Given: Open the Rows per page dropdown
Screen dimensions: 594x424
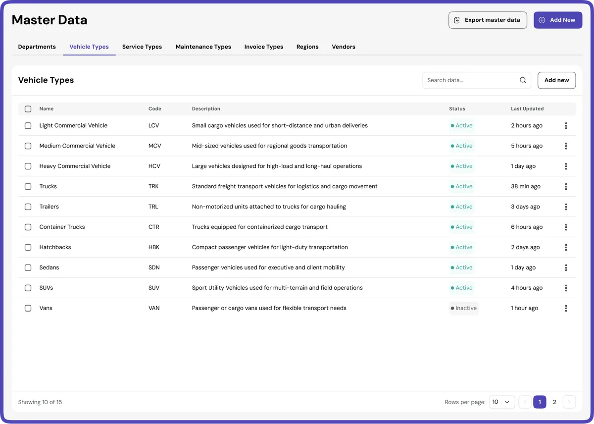Looking at the screenshot, I should pyautogui.click(x=501, y=402).
